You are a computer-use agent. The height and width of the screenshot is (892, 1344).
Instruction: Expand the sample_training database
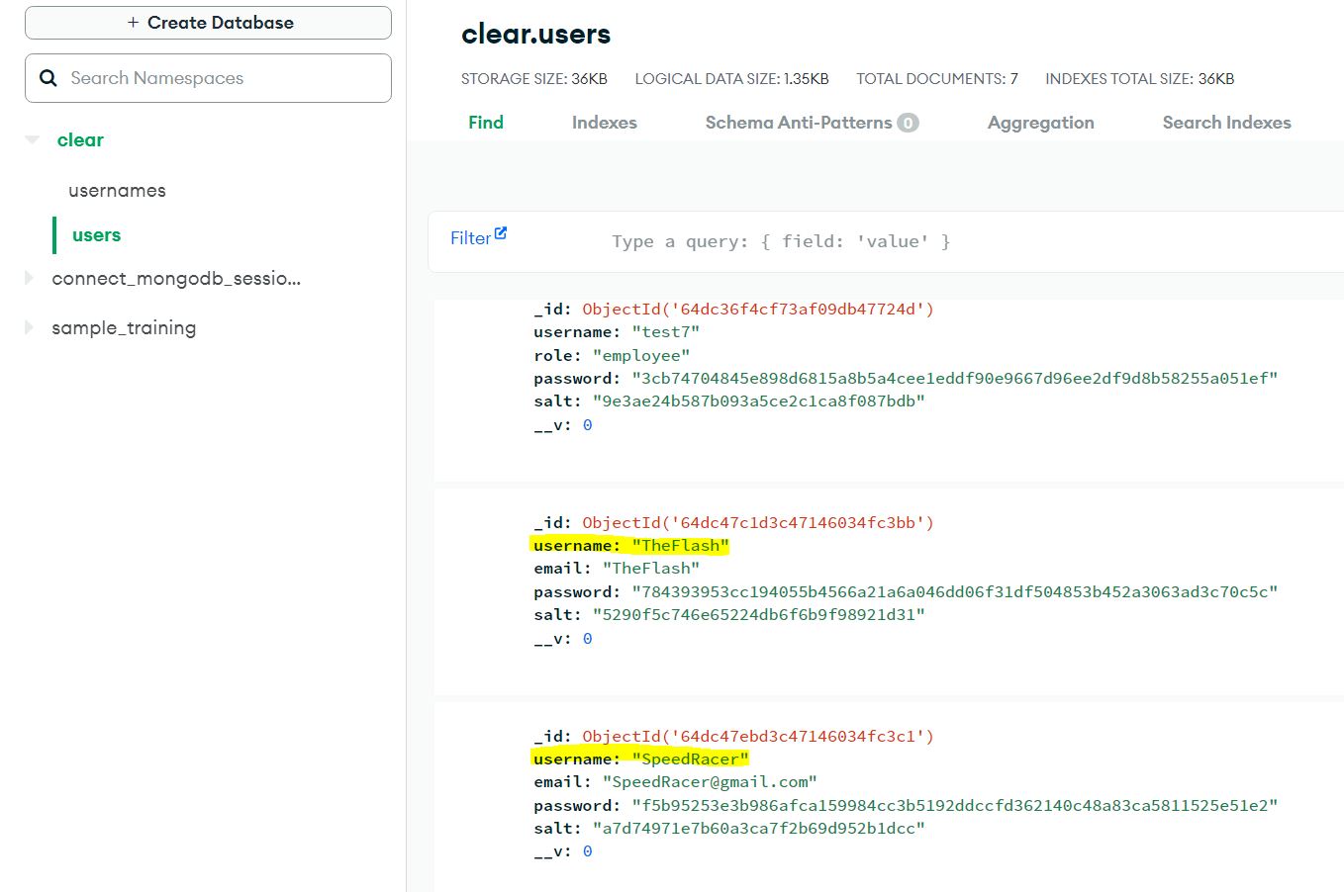(x=30, y=327)
